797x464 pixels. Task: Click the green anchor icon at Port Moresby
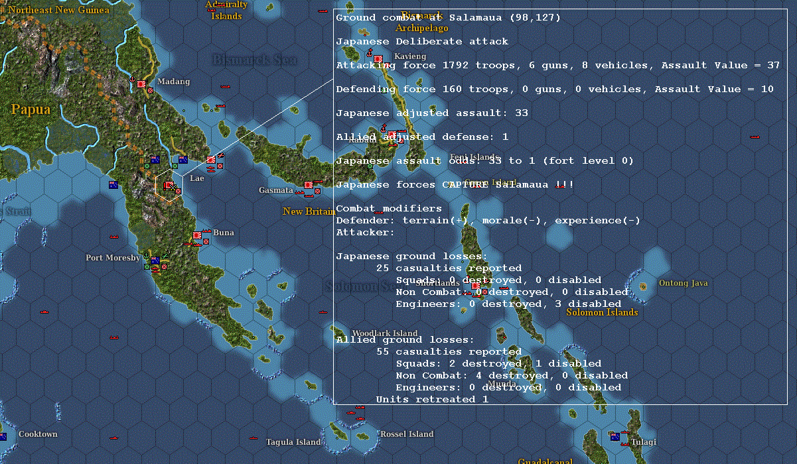tap(147, 257)
